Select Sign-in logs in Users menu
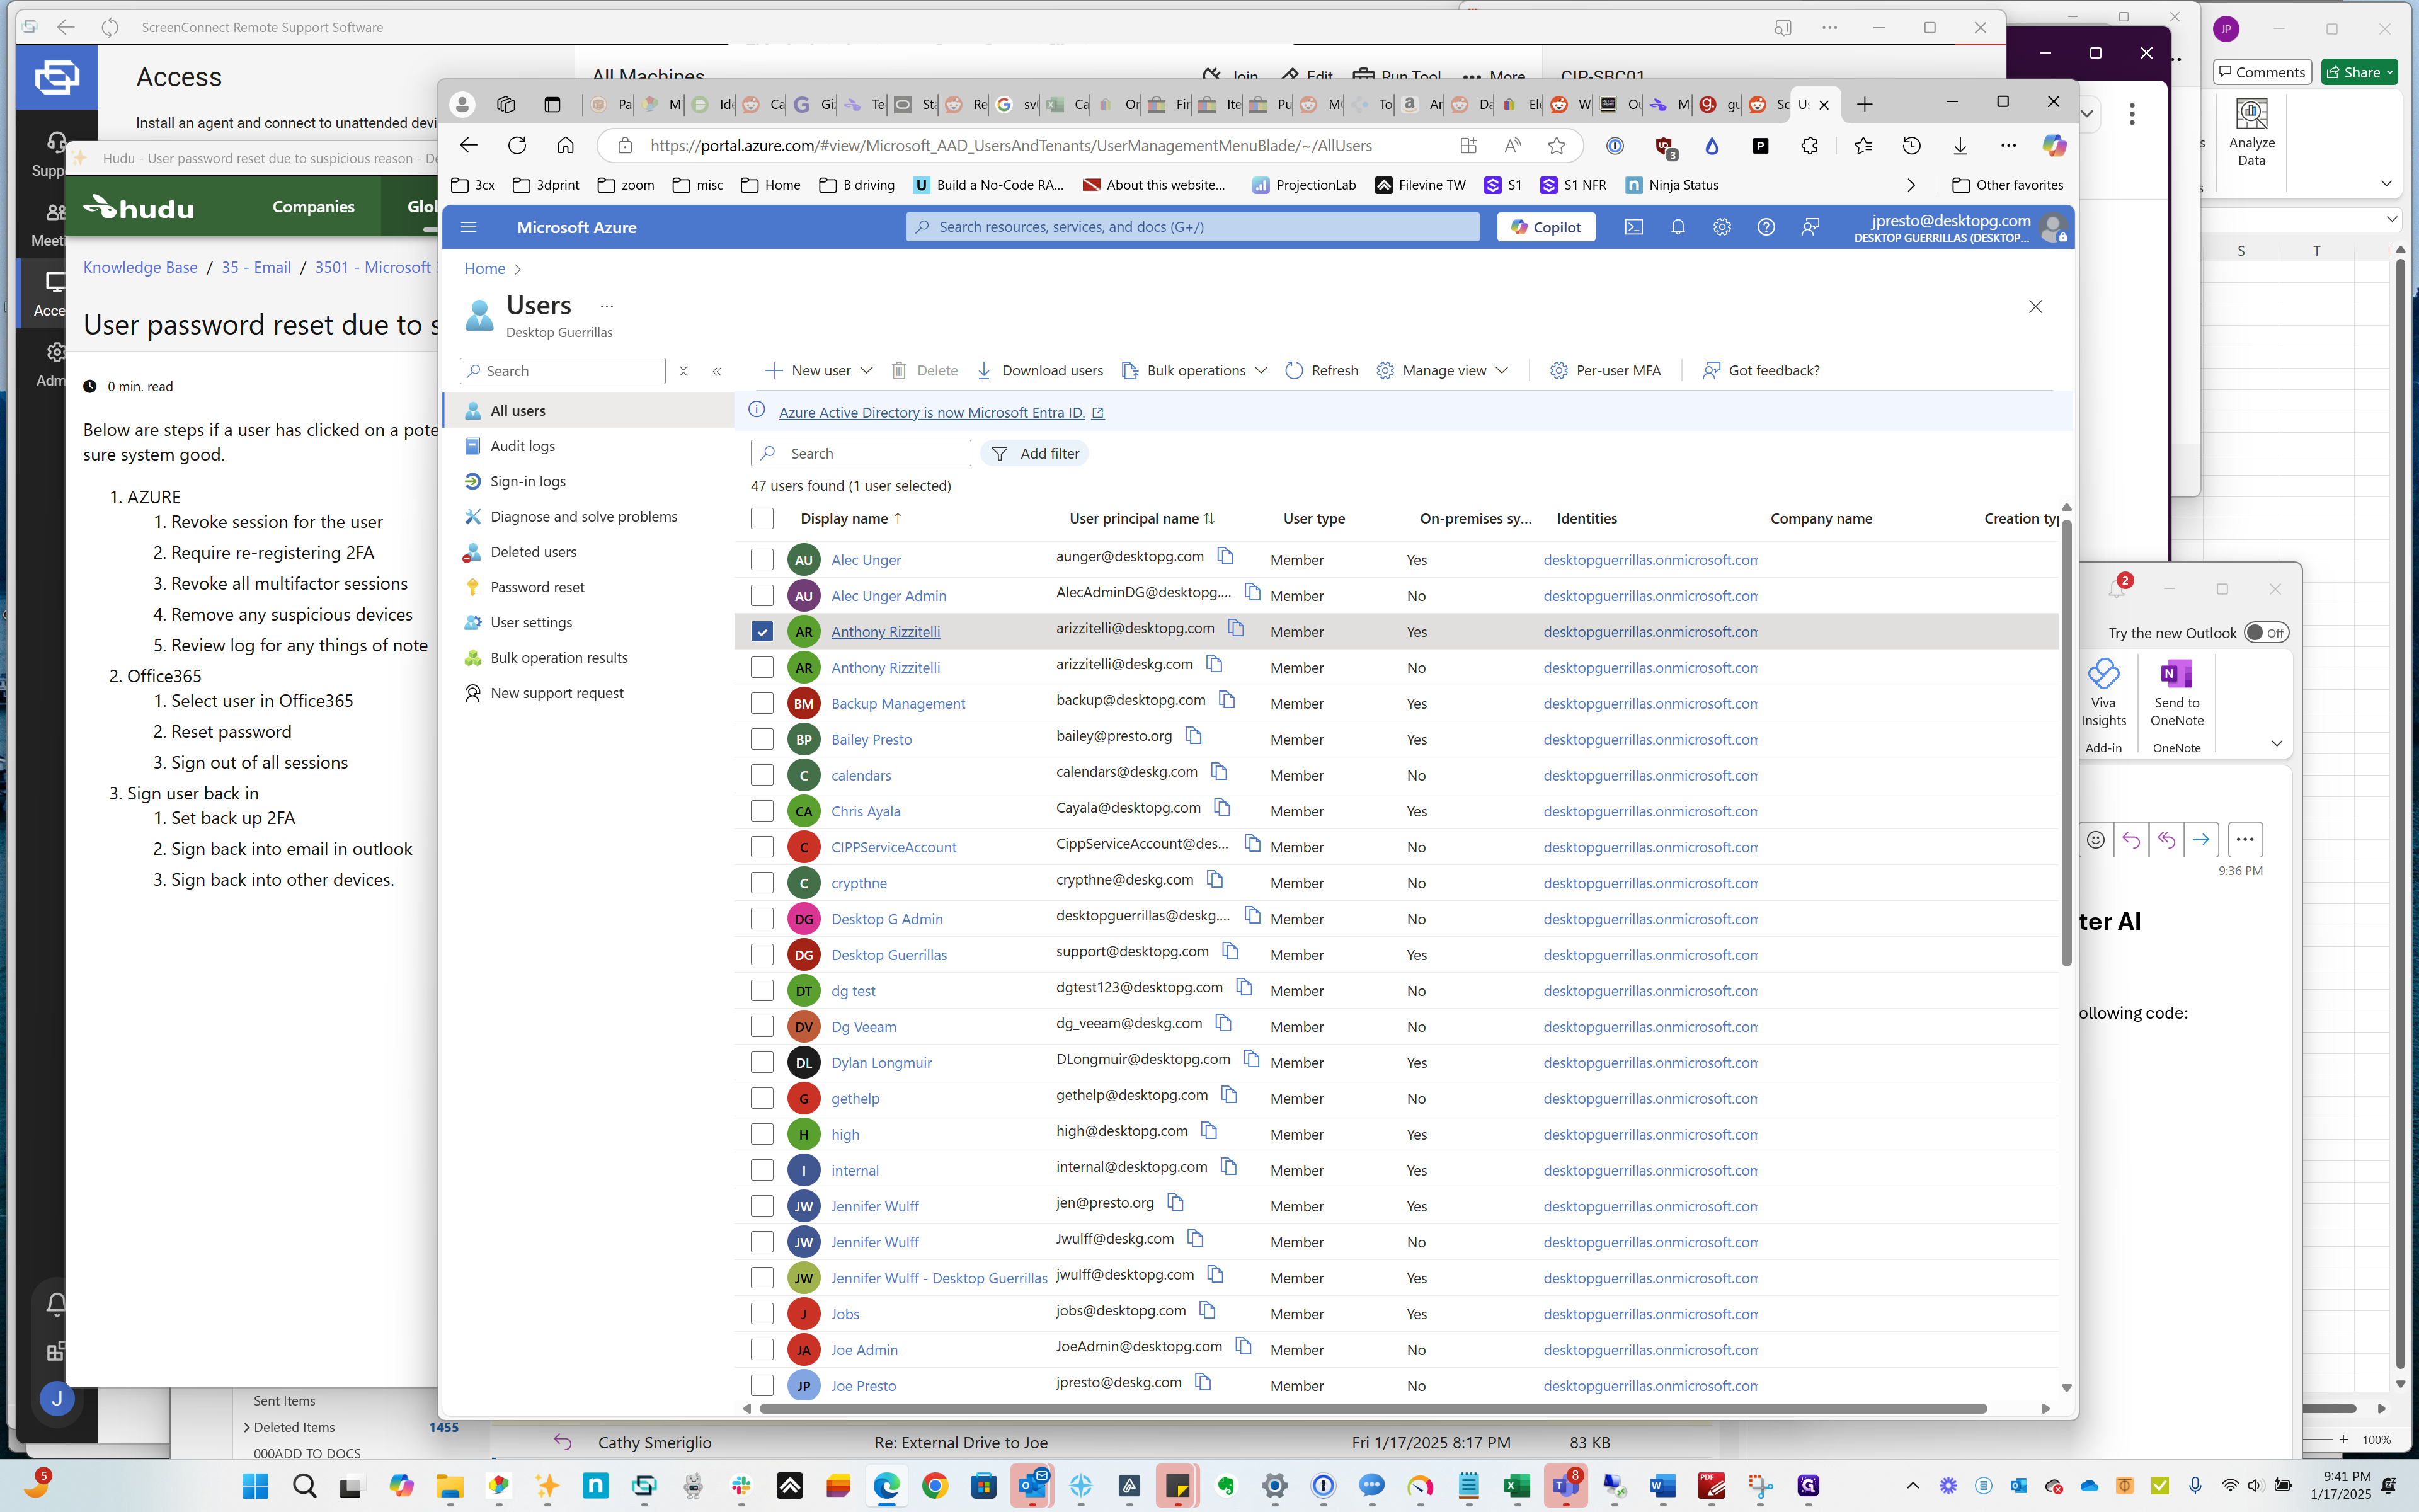This screenshot has width=2419, height=1512. tap(528, 481)
